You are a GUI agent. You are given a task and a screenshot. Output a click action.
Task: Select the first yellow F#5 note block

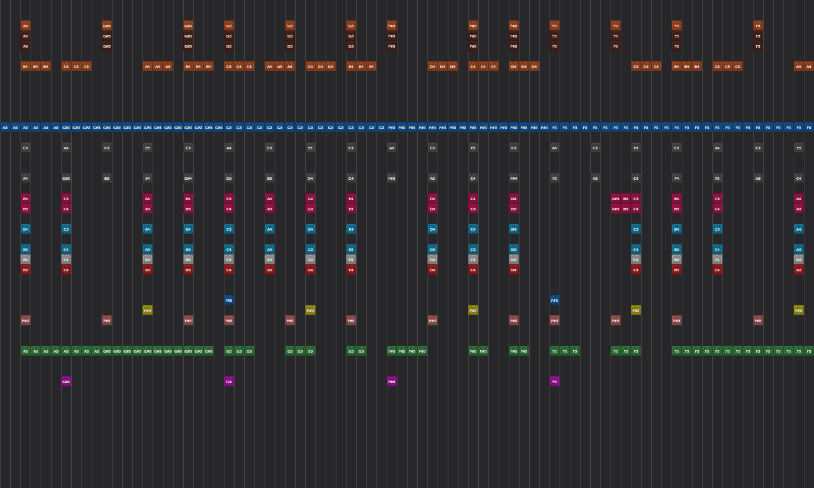click(x=148, y=310)
